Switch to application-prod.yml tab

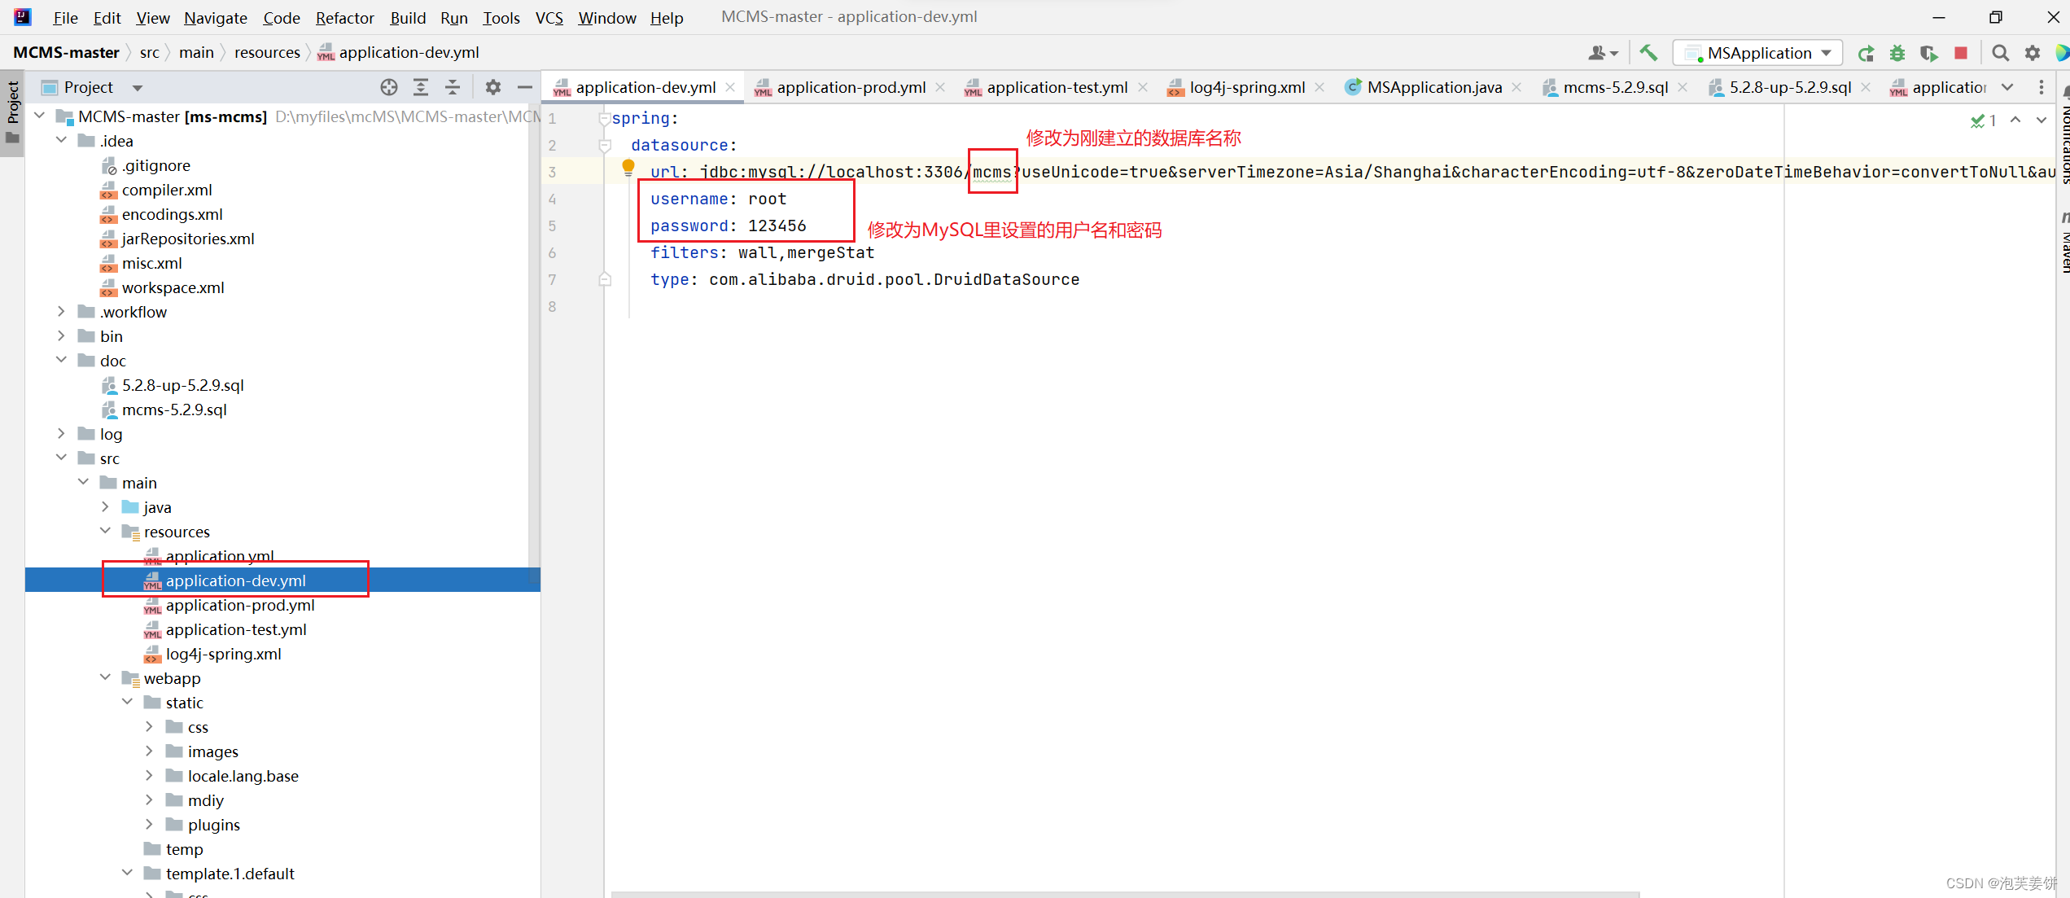point(851,87)
